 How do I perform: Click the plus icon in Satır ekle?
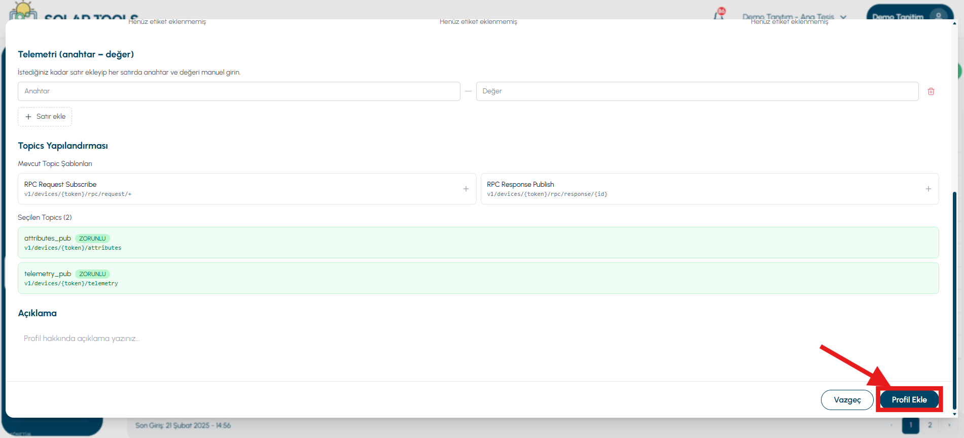[28, 117]
